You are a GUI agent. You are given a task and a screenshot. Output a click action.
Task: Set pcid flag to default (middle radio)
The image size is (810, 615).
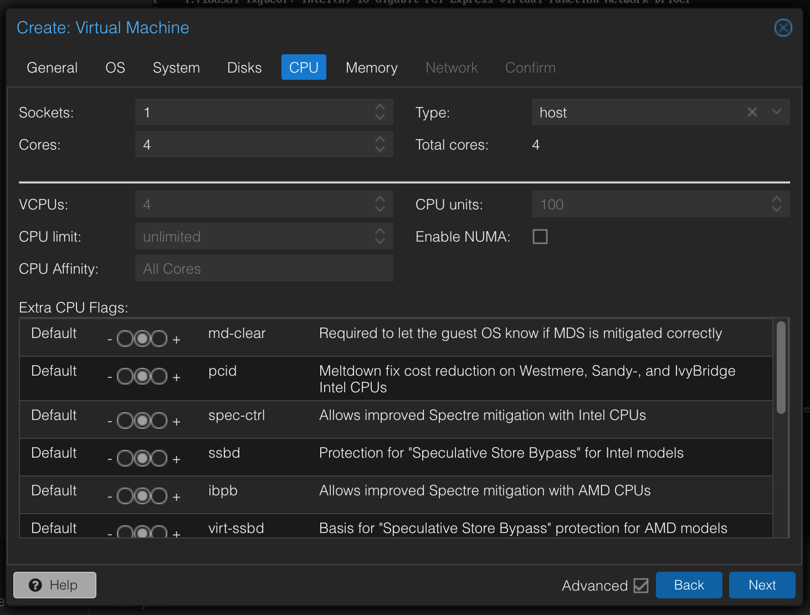(142, 376)
